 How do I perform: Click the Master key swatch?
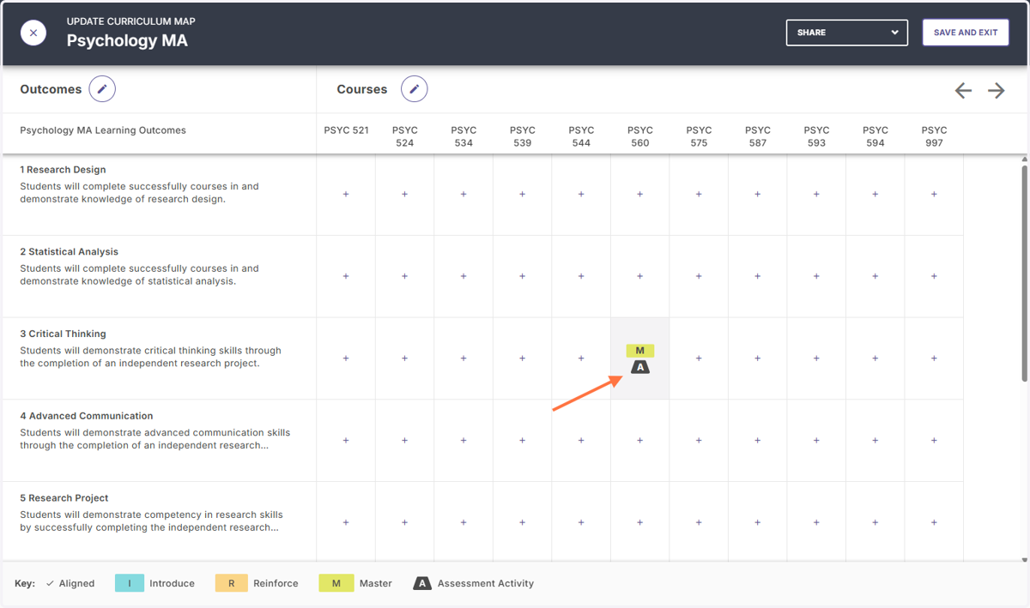336,583
